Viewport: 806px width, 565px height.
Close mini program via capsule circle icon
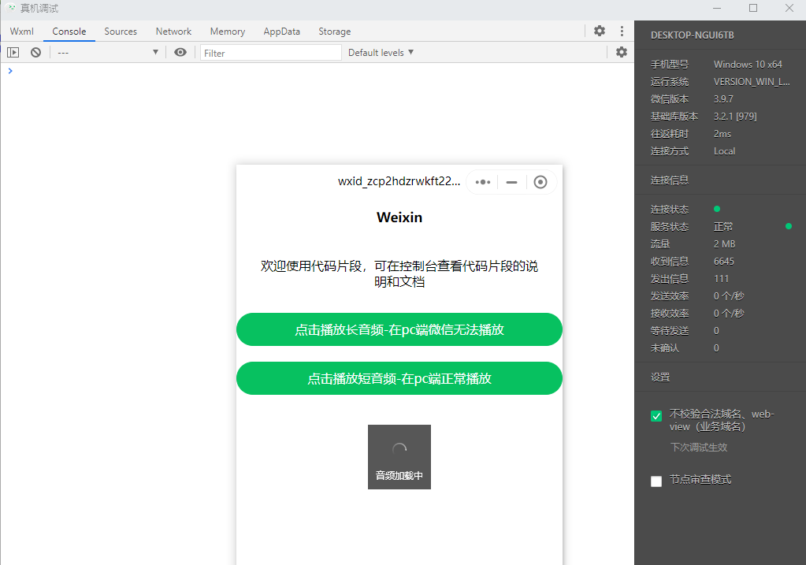(540, 182)
